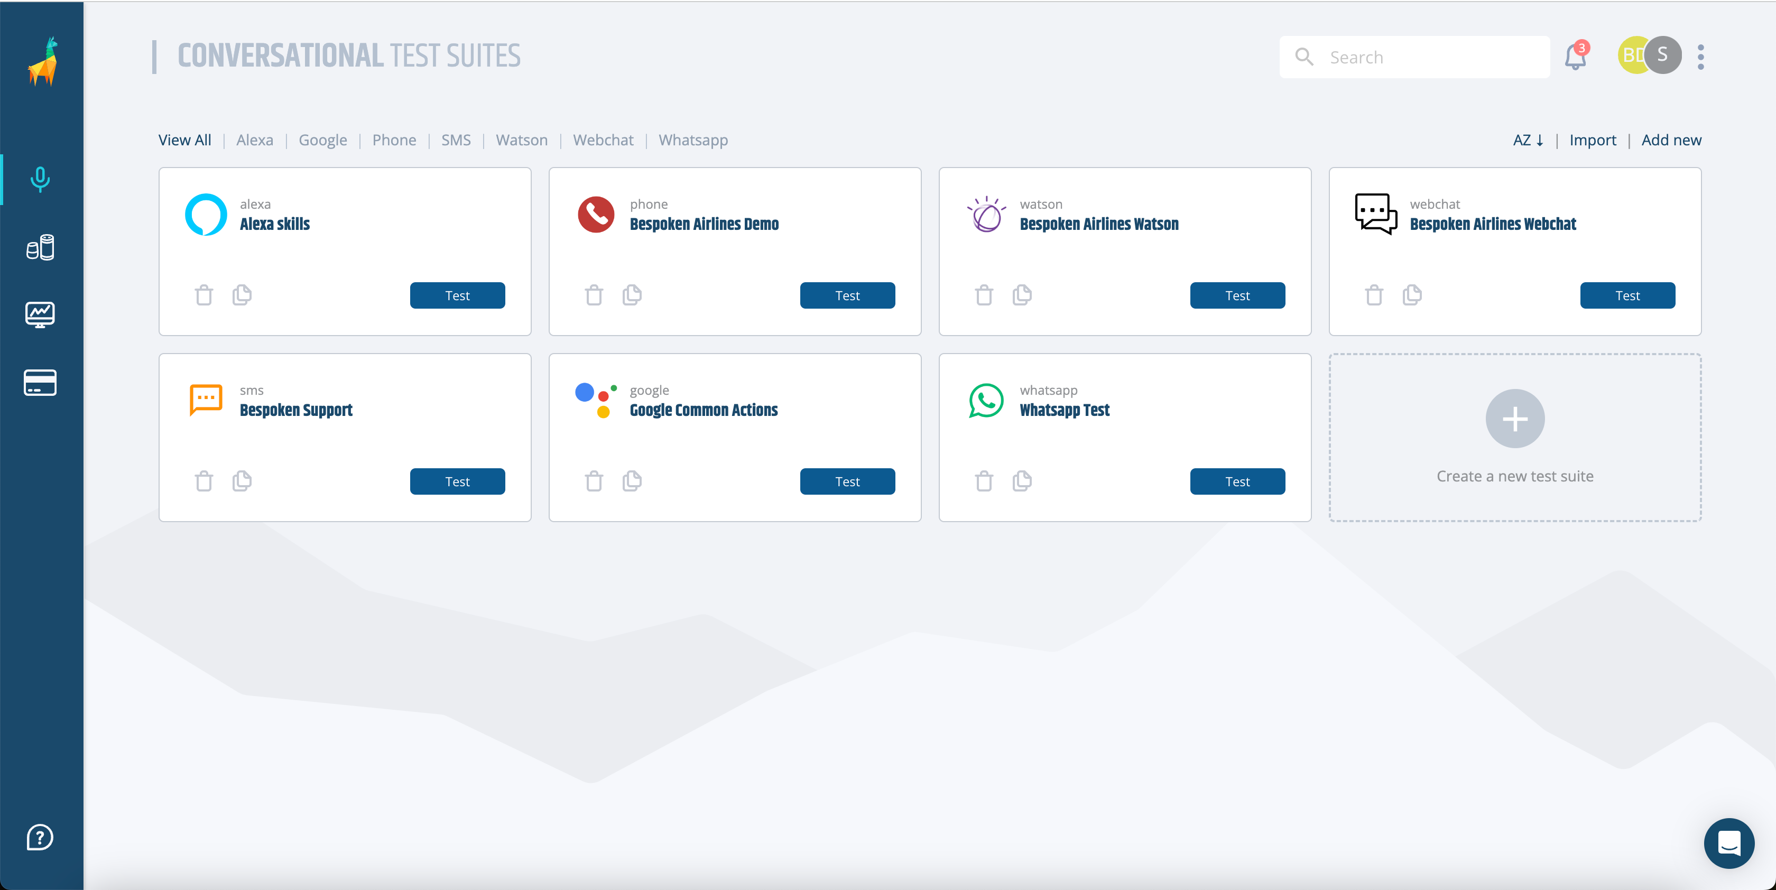
Task: Delete the Alexa skills suite
Action: point(204,295)
